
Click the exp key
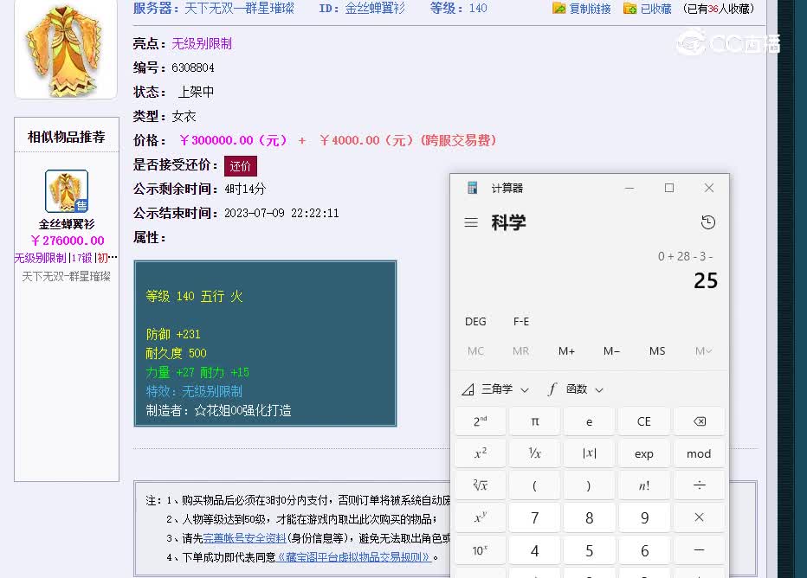644,453
